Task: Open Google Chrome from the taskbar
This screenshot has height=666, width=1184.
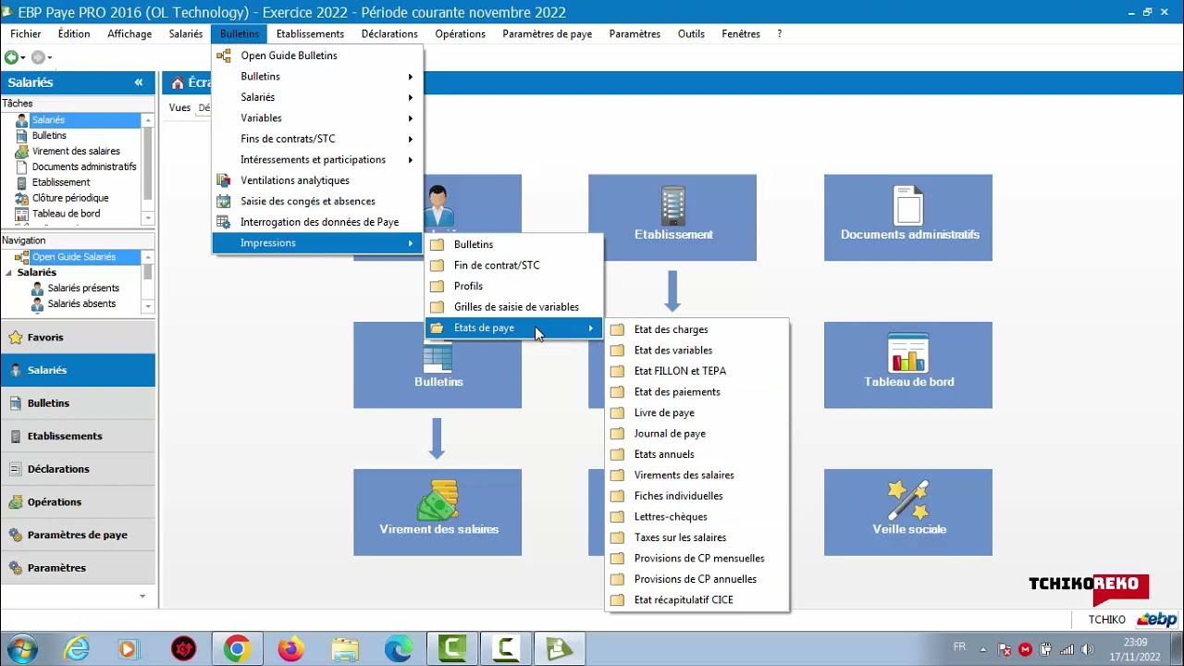Action: (237, 649)
